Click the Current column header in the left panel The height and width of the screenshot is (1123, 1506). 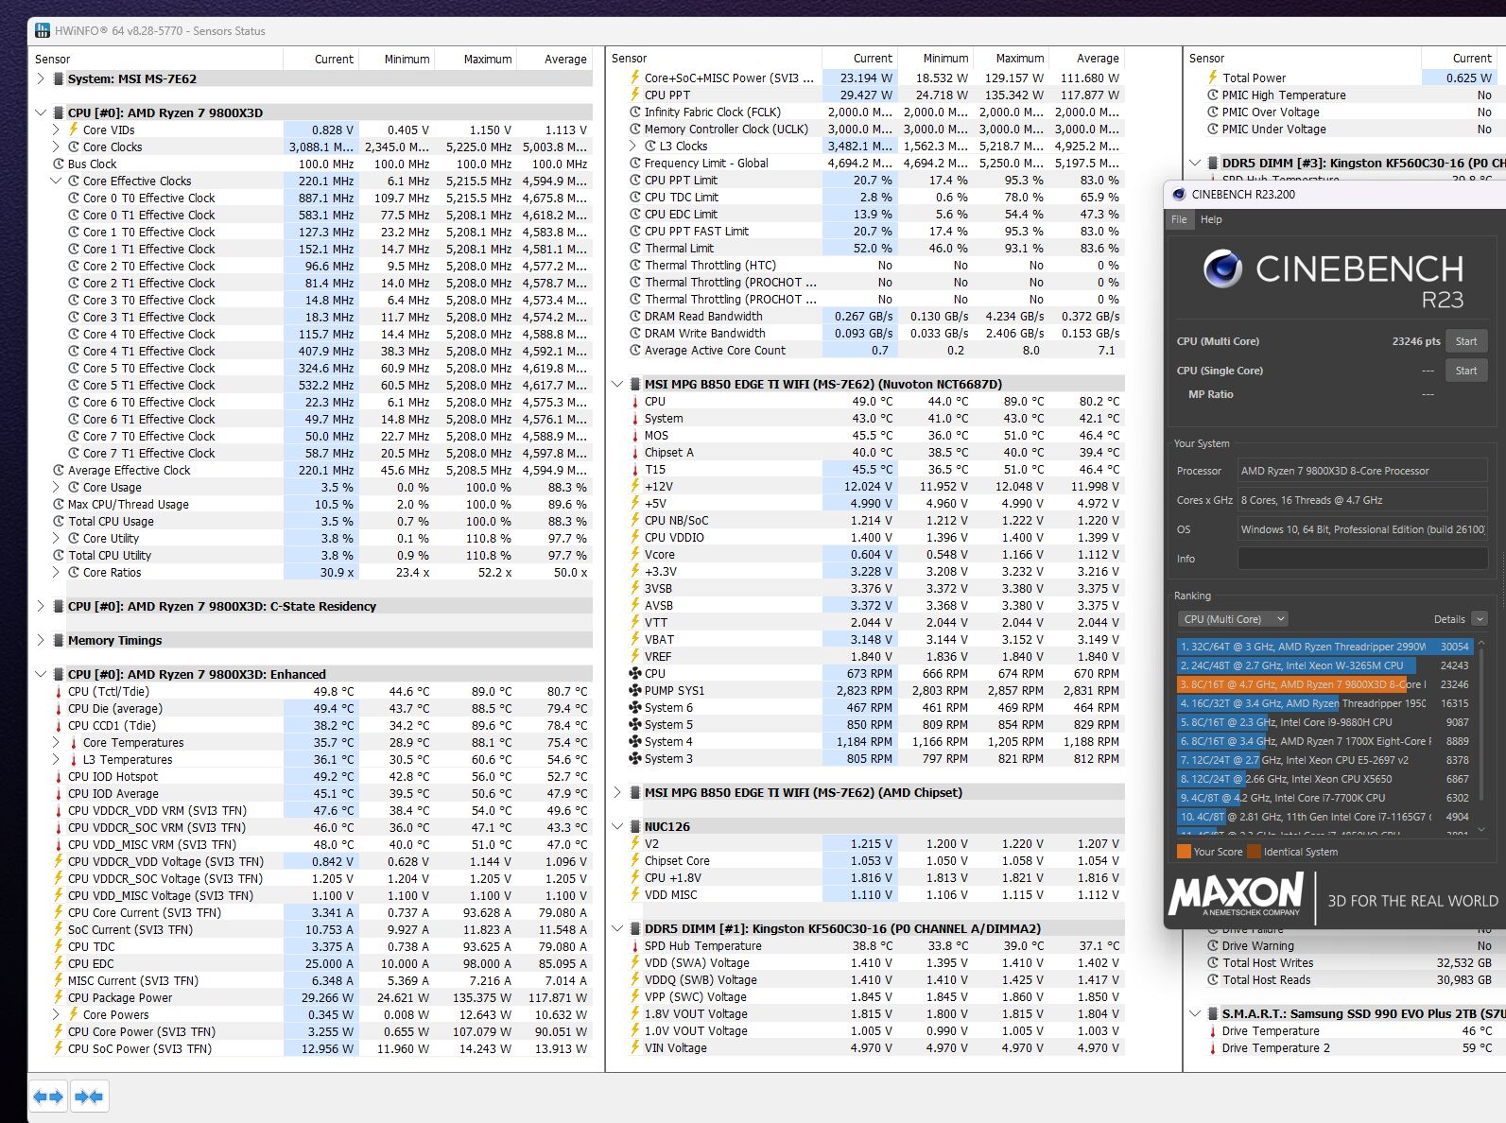pos(334,59)
